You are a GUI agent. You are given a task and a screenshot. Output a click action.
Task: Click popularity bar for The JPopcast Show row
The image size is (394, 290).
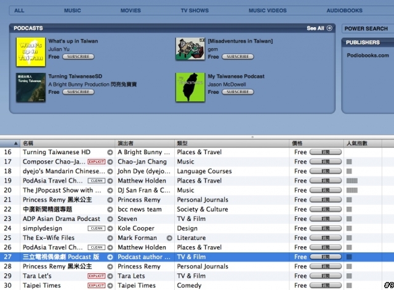(352, 190)
